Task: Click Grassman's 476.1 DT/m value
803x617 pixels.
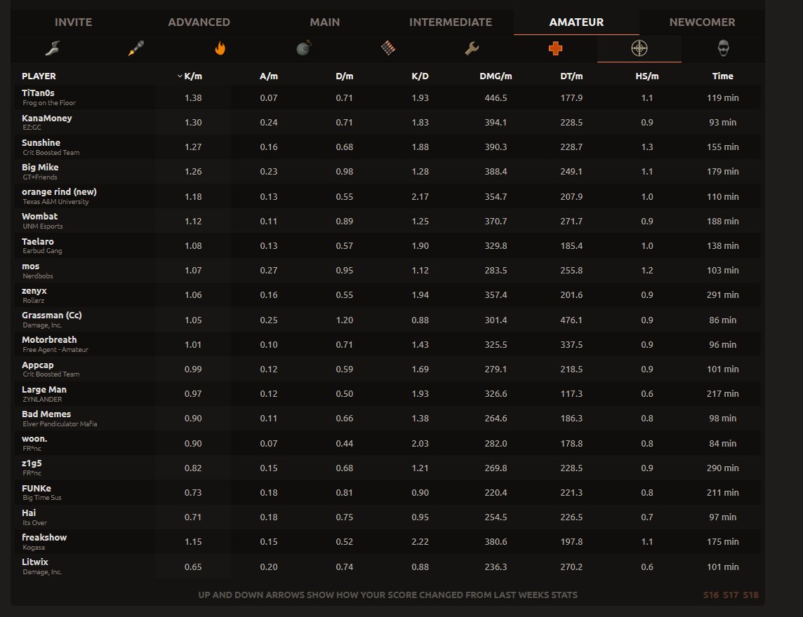Action: pos(571,320)
